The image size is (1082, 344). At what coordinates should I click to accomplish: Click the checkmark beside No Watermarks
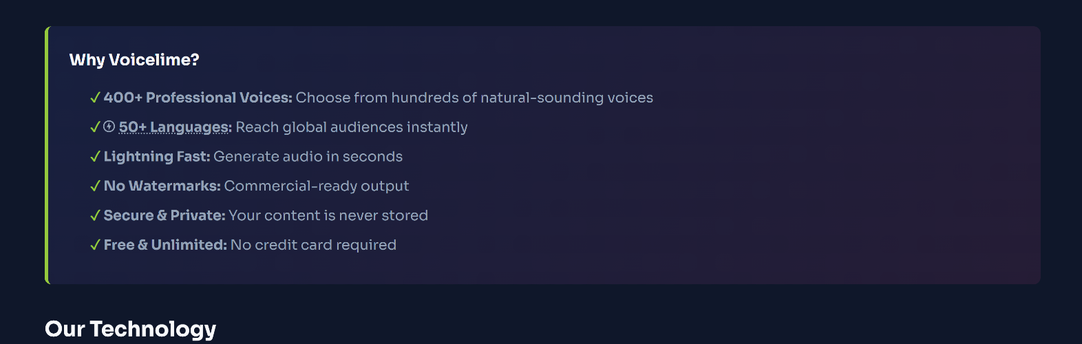tap(95, 186)
